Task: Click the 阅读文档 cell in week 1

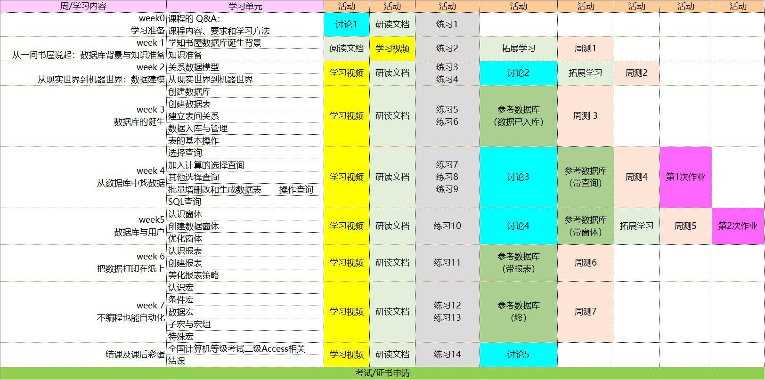Action: tap(346, 49)
